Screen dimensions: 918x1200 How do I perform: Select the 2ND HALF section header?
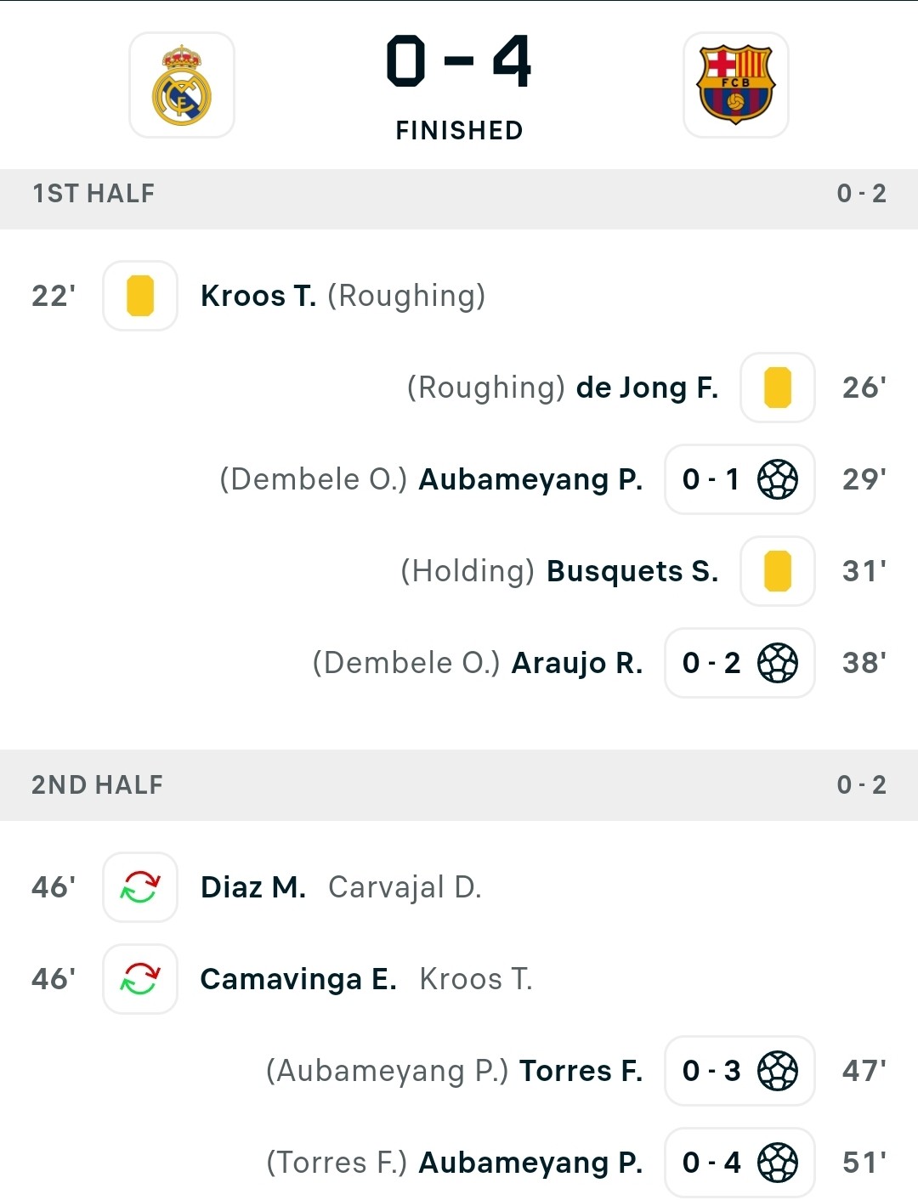pyautogui.click(x=459, y=785)
